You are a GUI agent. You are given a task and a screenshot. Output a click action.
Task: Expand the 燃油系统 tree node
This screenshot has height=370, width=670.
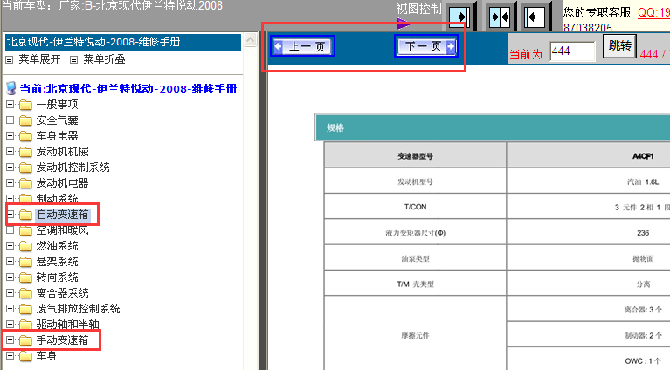[10, 246]
